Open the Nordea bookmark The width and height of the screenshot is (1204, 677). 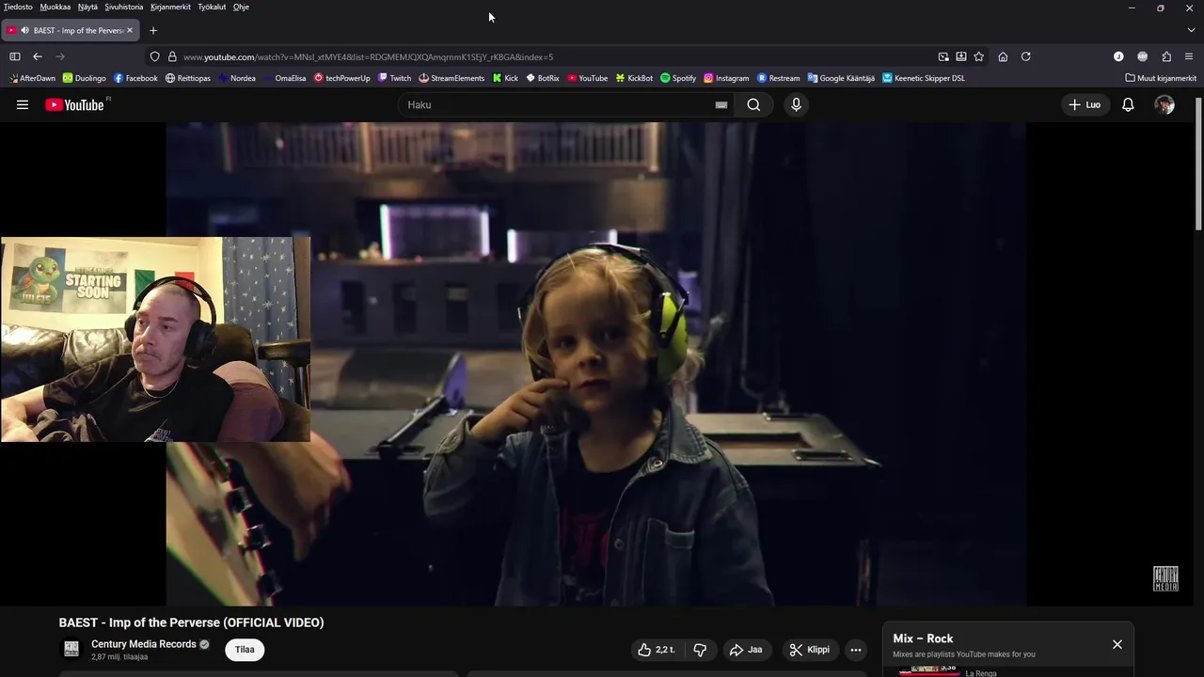[237, 78]
